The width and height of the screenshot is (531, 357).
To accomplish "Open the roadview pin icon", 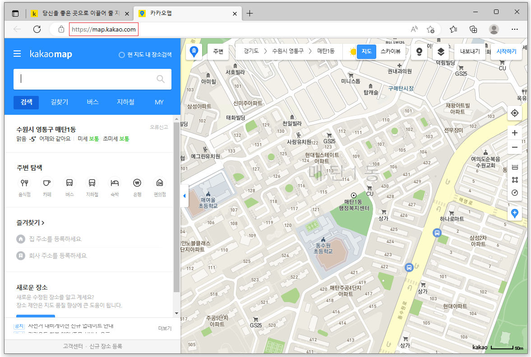I will click(419, 52).
